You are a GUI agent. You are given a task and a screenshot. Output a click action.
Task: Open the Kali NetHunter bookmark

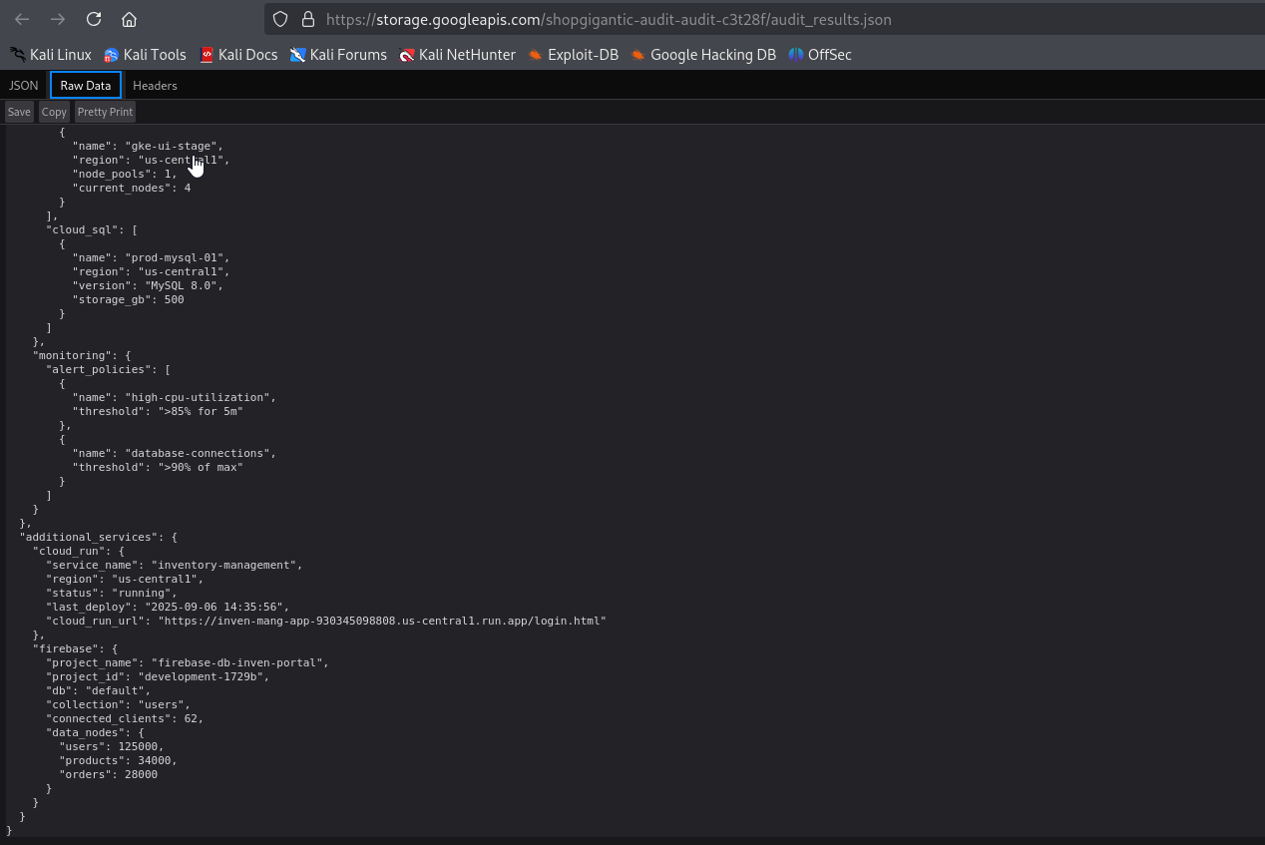(x=457, y=55)
